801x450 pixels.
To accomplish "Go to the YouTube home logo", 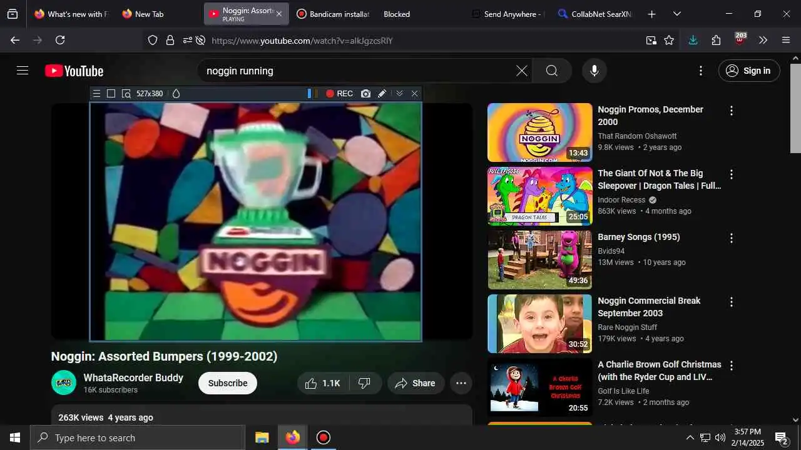I will tap(74, 71).
